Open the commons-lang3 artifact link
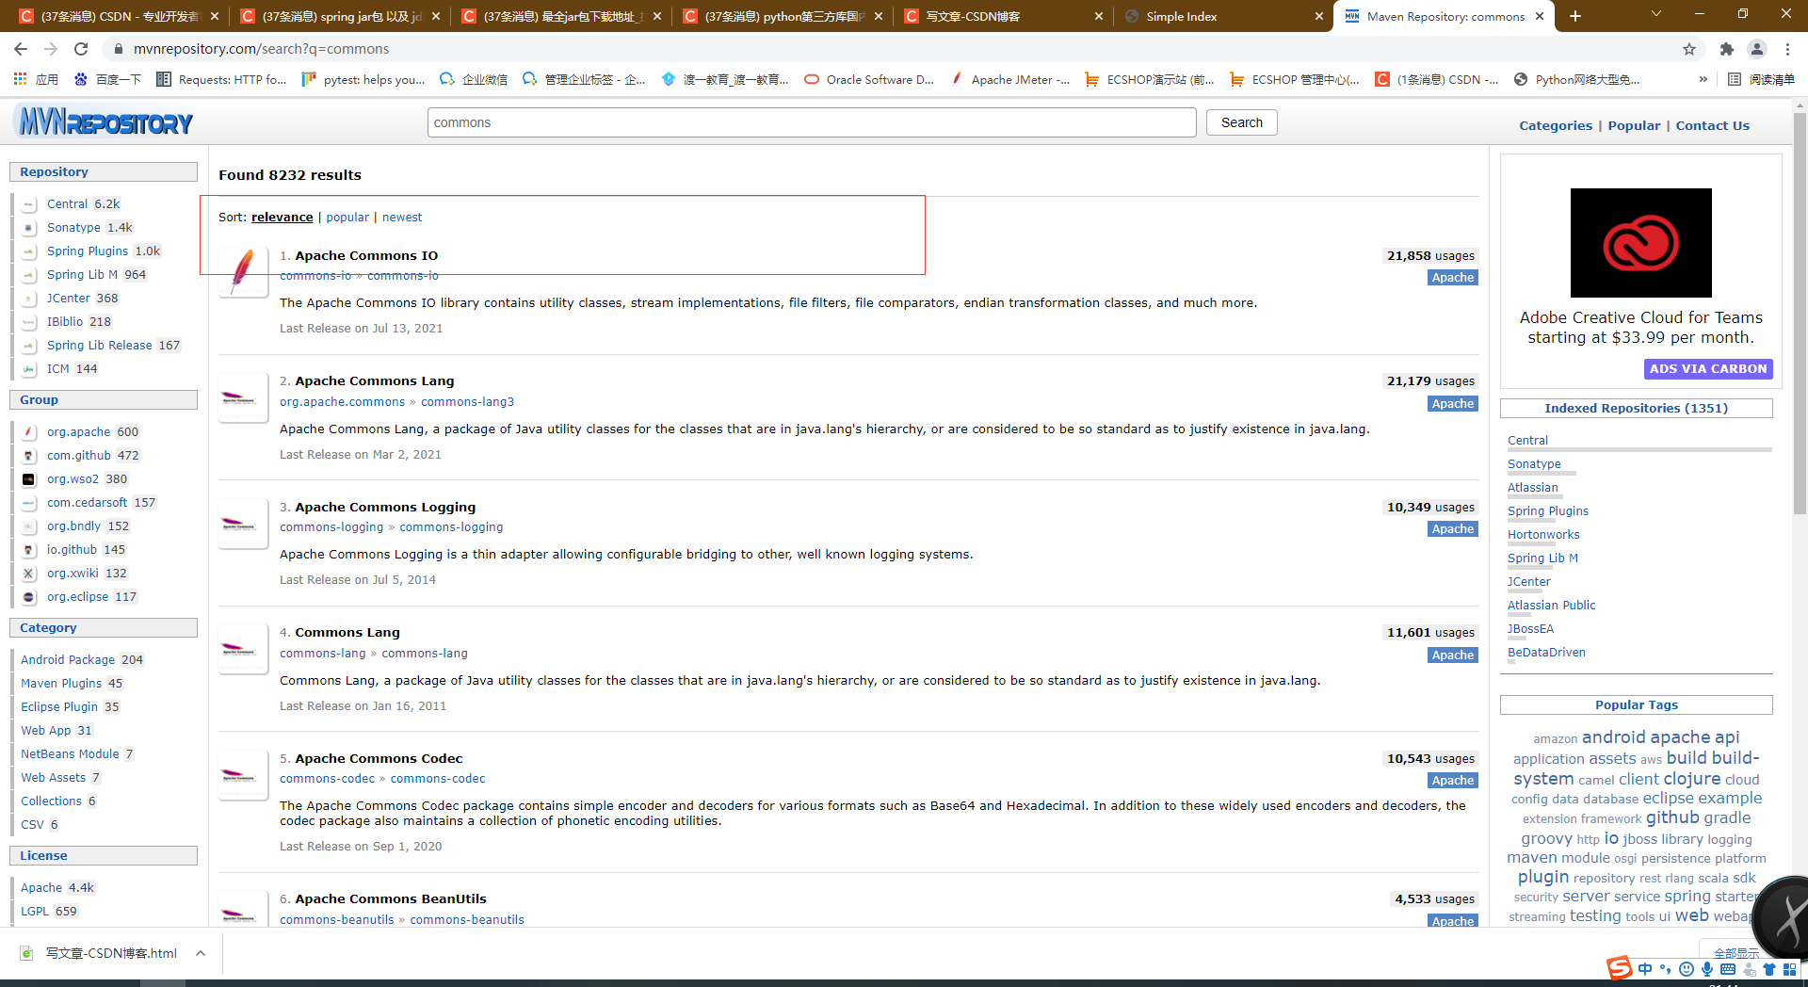 (467, 402)
